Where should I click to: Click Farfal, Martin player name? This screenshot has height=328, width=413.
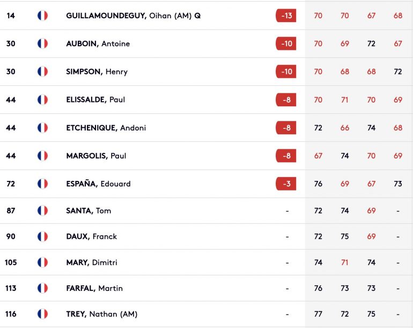point(94,288)
